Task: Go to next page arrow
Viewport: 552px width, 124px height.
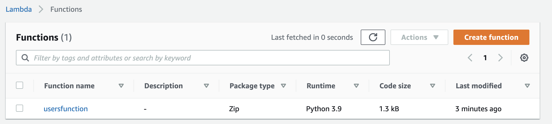Action: (x=500, y=58)
